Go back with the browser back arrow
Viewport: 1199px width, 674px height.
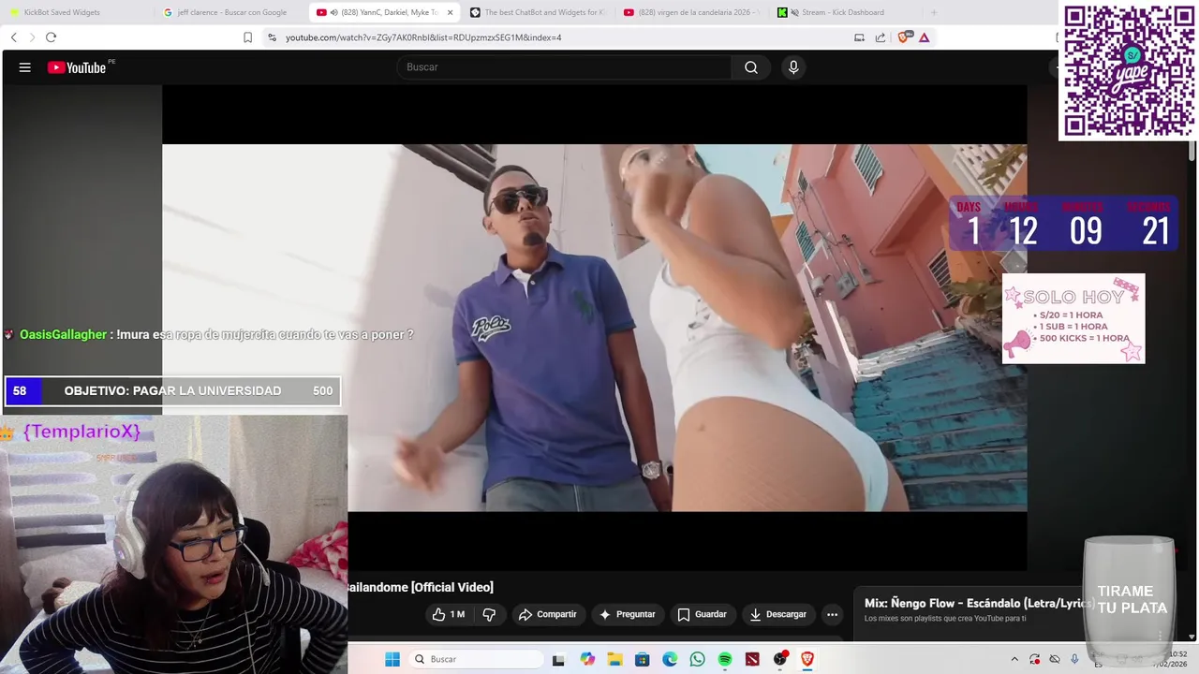[13, 37]
